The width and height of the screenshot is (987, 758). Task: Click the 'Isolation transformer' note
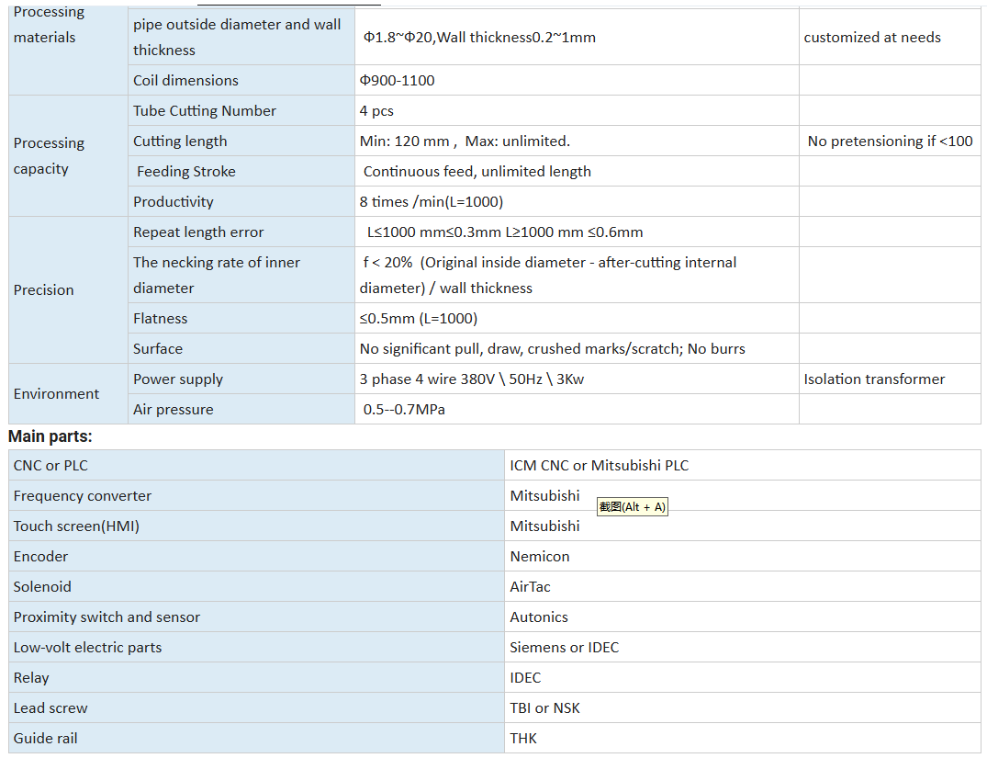coord(874,379)
